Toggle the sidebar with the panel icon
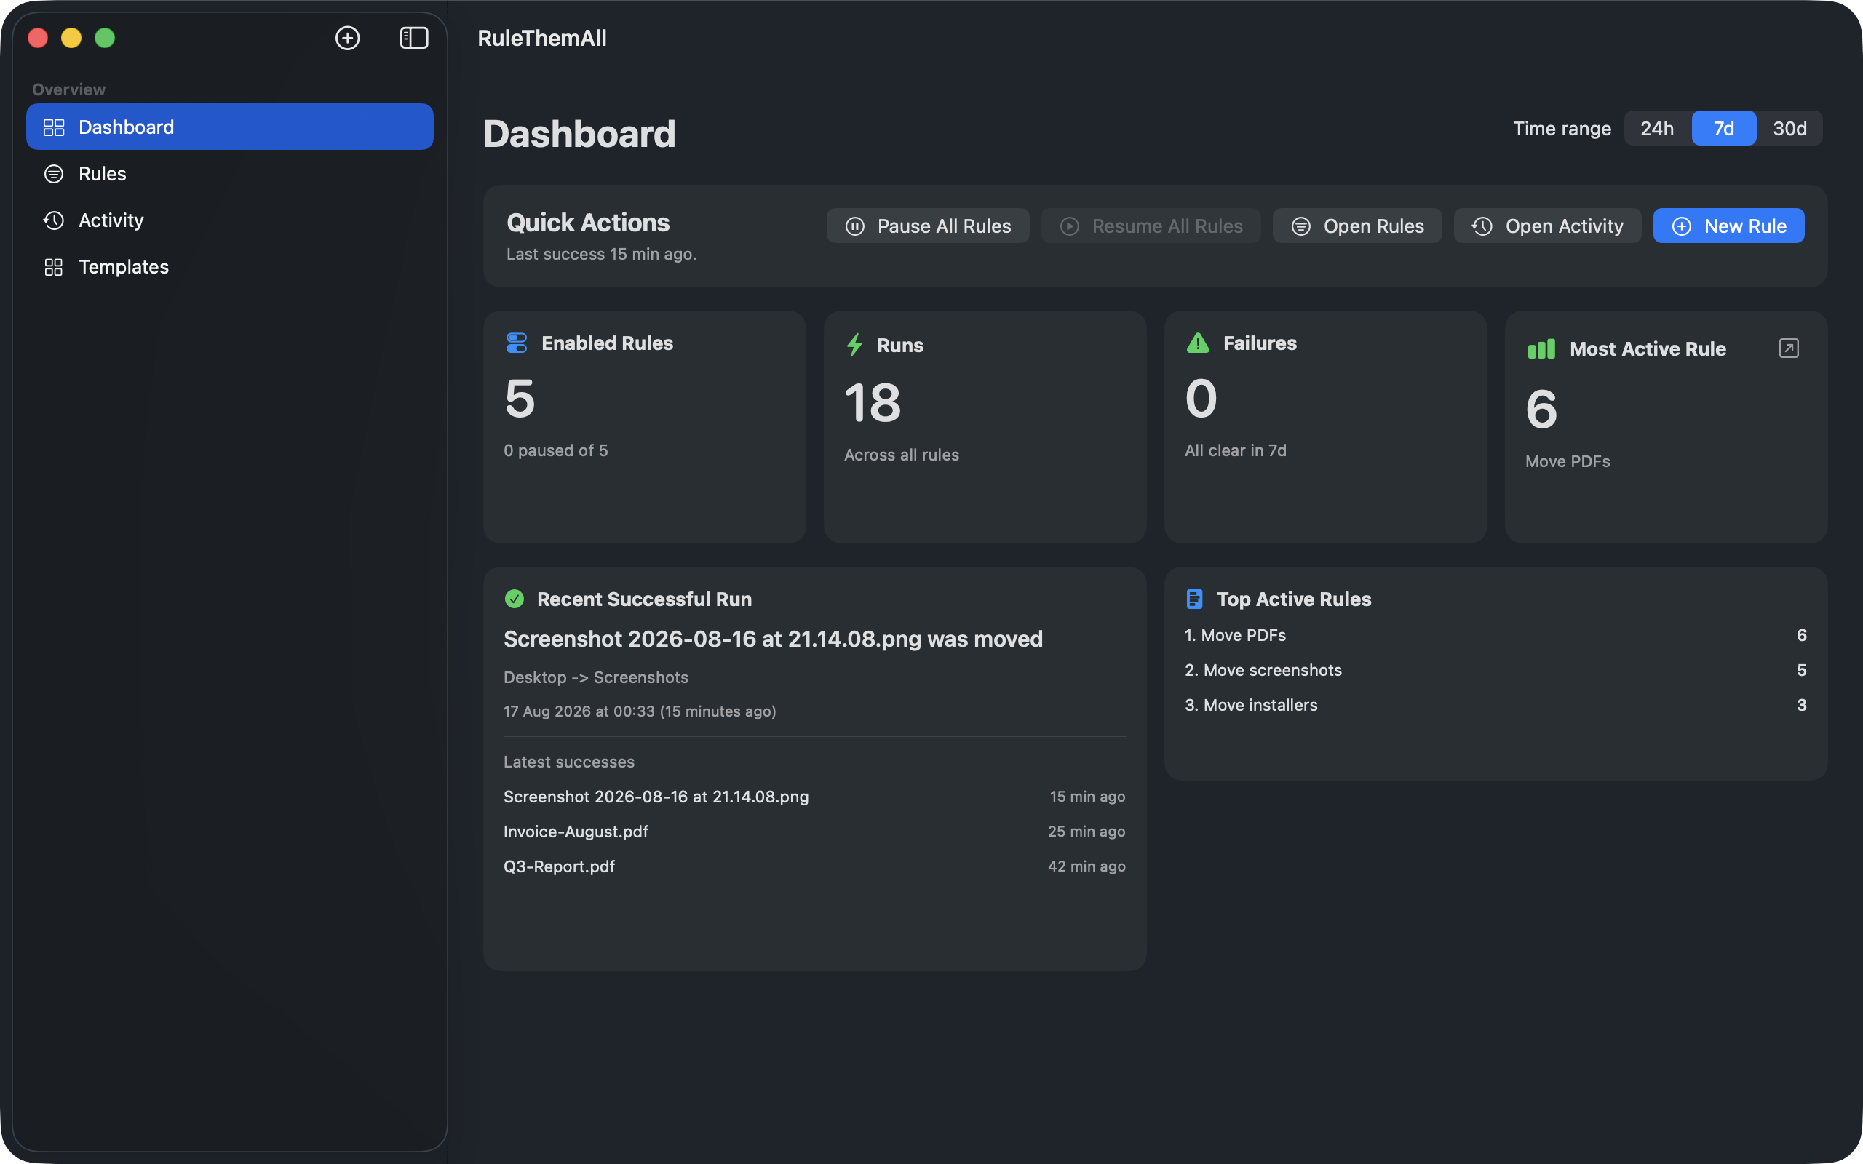Screen dimensions: 1863x1164 [414, 38]
